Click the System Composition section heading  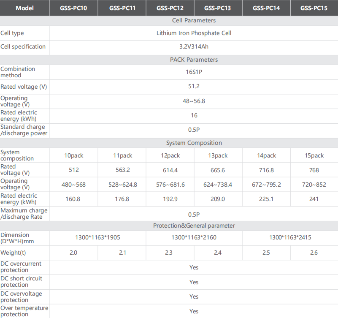click(x=194, y=143)
